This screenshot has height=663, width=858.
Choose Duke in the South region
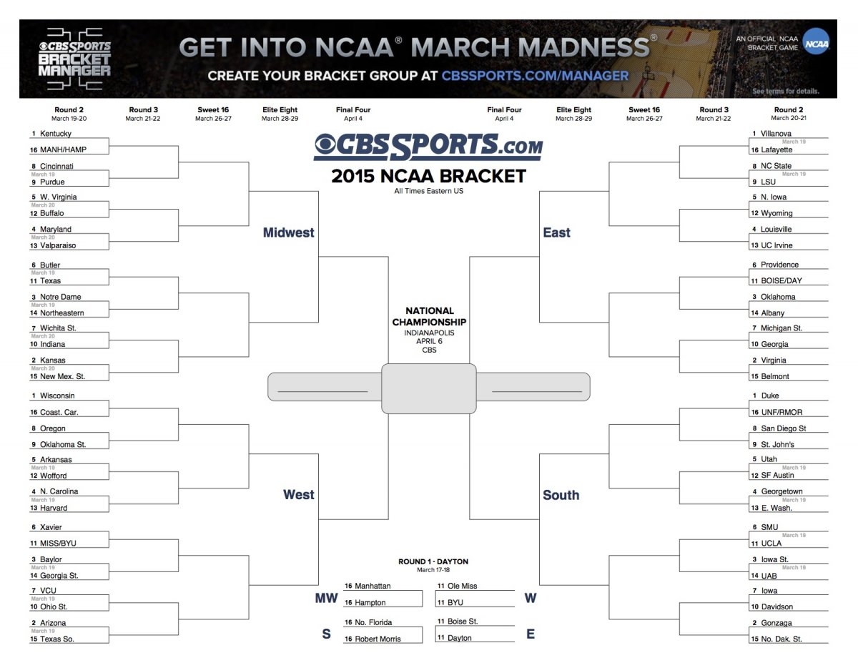click(x=770, y=396)
